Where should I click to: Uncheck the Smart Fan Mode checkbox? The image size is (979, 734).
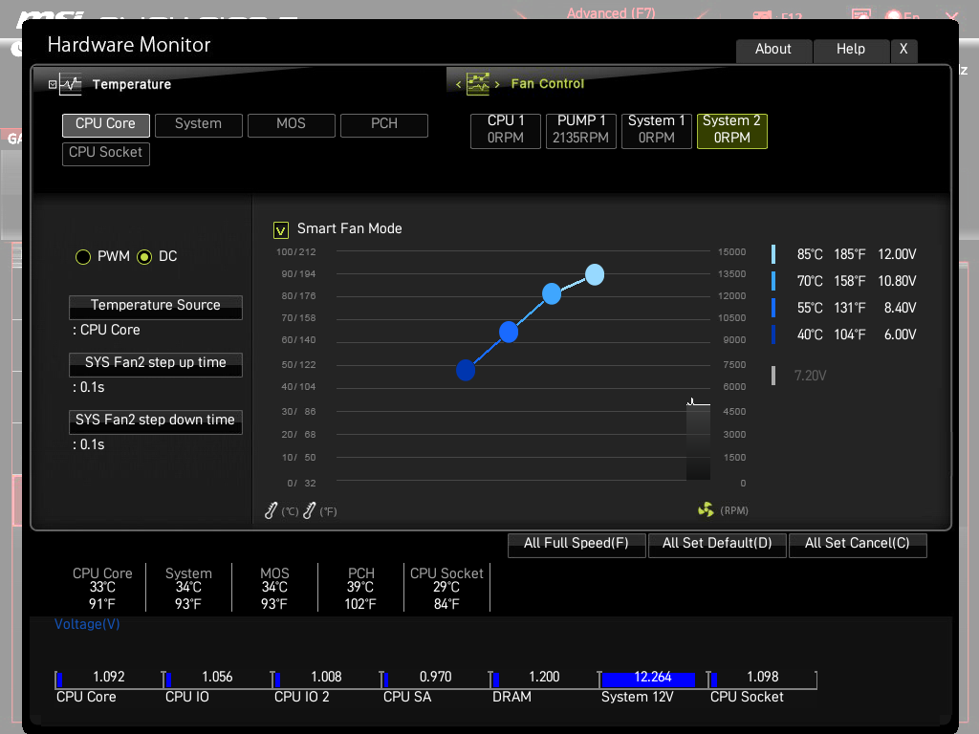tap(281, 230)
